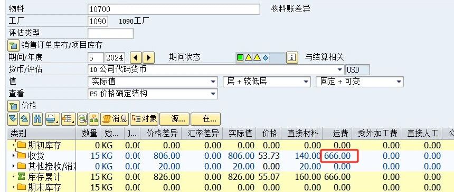Click the 工厂 field showing 1090

98,22
